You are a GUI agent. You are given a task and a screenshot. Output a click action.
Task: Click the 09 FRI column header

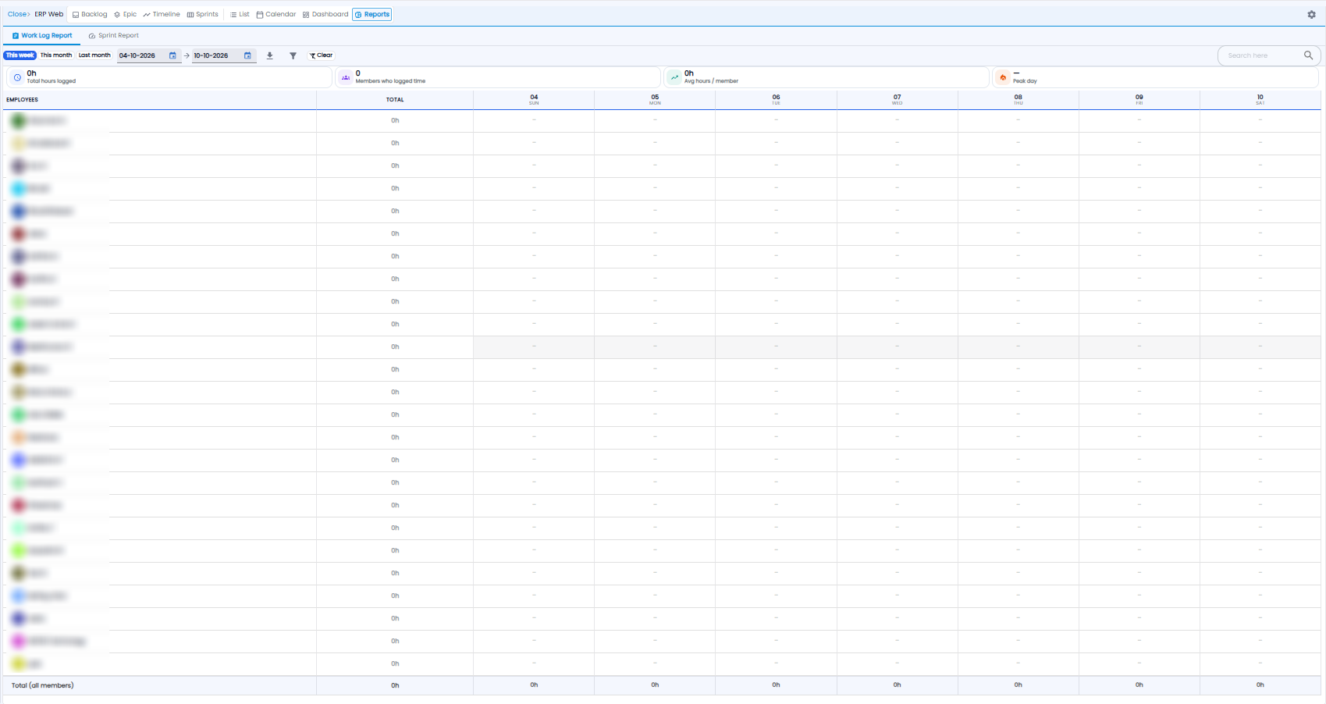click(1139, 100)
